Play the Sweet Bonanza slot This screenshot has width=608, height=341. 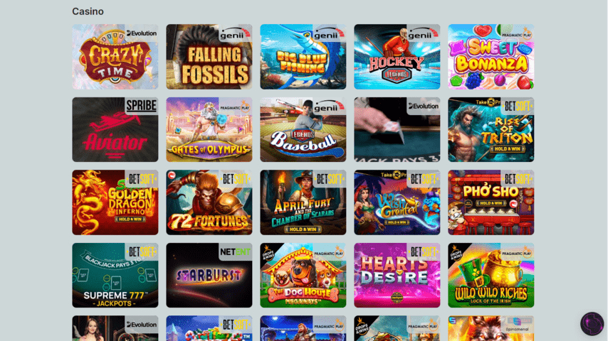click(x=491, y=57)
